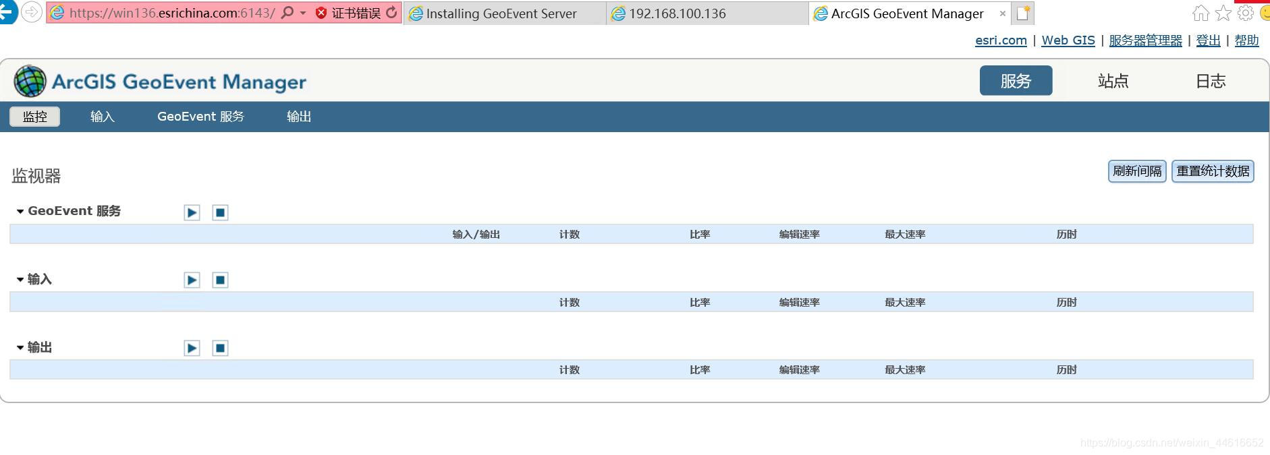Open browser tools gear icon

click(1246, 13)
